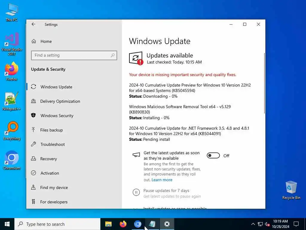The width and height of the screenshot is (306, 230).
Task: Click the KB5045594 cumulative update preview text
Action: click(x=190, y=88)
